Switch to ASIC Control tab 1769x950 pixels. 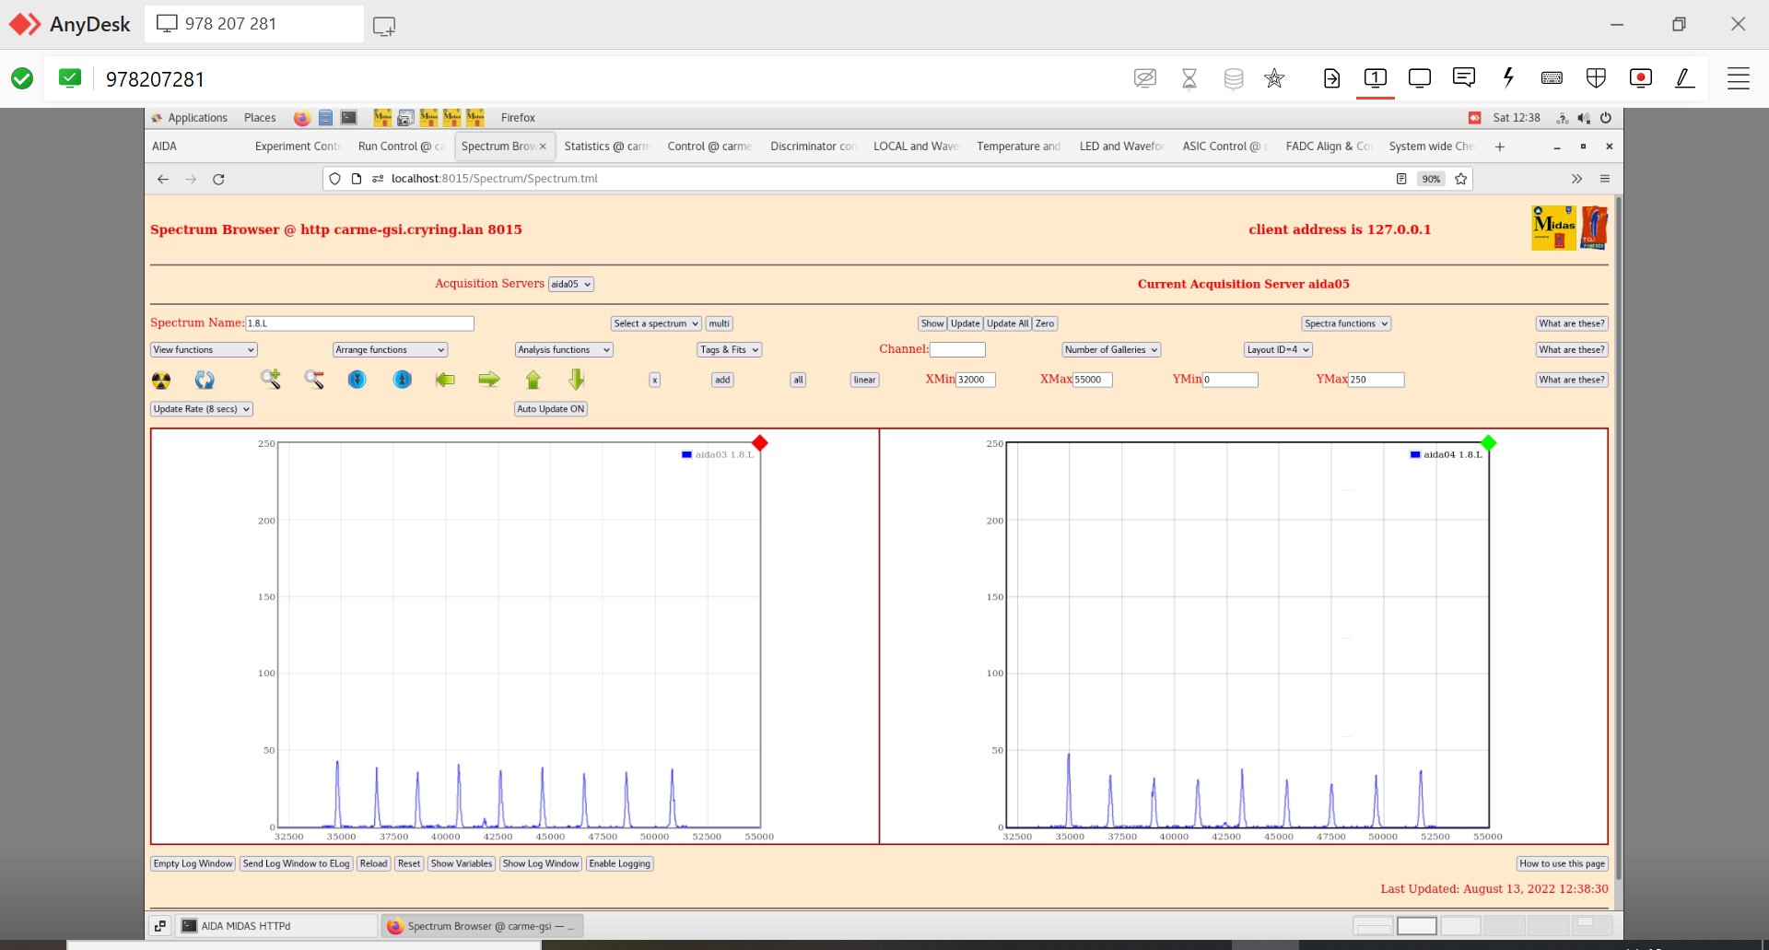pos(1224,147)
